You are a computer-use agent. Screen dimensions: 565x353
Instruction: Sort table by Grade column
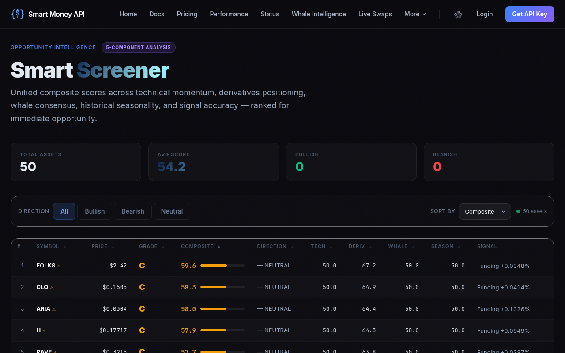[x=152, y=246]
